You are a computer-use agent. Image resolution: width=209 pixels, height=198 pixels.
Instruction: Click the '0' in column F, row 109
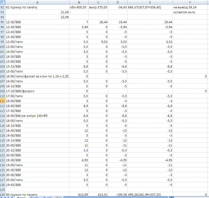190,91
